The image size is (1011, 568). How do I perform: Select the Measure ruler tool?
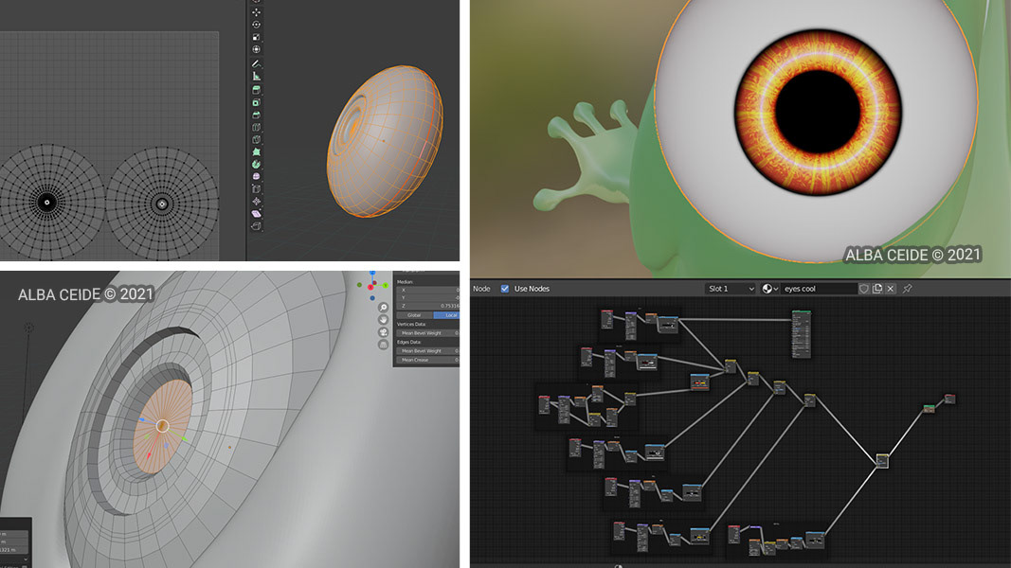(256, 76)
